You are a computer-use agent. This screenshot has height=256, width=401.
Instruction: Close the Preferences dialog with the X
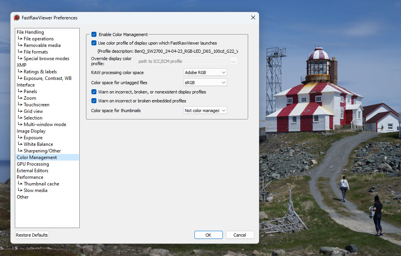pyautogui.click(x=253, y=18)
